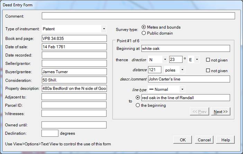The height and width of the screenshot is (154, 243).
Task: Expand the N direction dropdown
Action: click(x=165, y=60)
